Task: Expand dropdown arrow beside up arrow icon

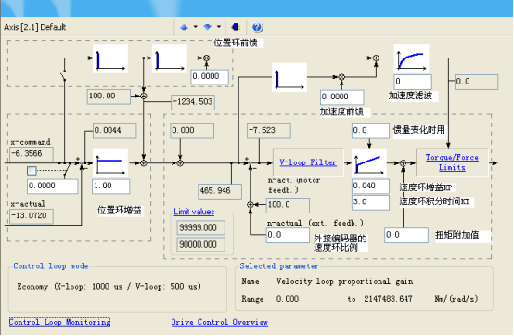Action: pos(196,27)
